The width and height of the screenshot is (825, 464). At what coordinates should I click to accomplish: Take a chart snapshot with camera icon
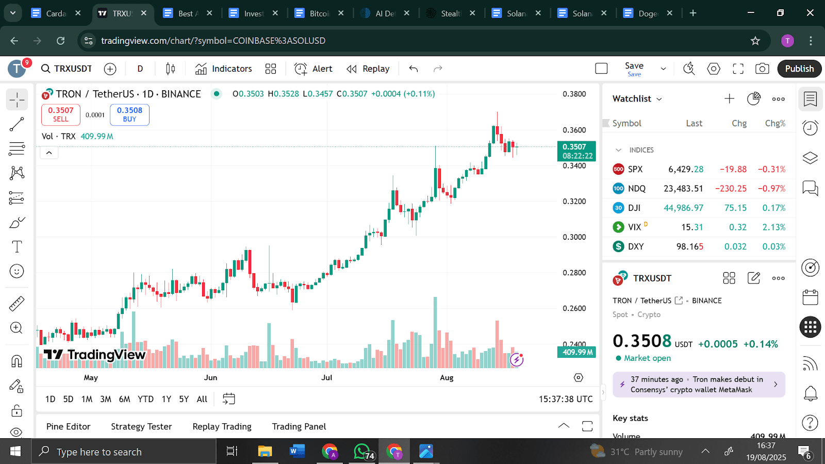click(762, 69)
